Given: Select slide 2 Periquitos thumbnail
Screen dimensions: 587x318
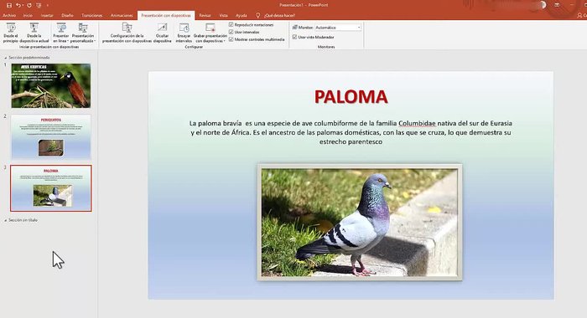Looking at the screenshot, I should point(51,136).
